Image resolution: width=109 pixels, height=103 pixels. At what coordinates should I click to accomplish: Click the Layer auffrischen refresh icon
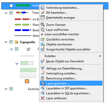[x=43, y=30]
